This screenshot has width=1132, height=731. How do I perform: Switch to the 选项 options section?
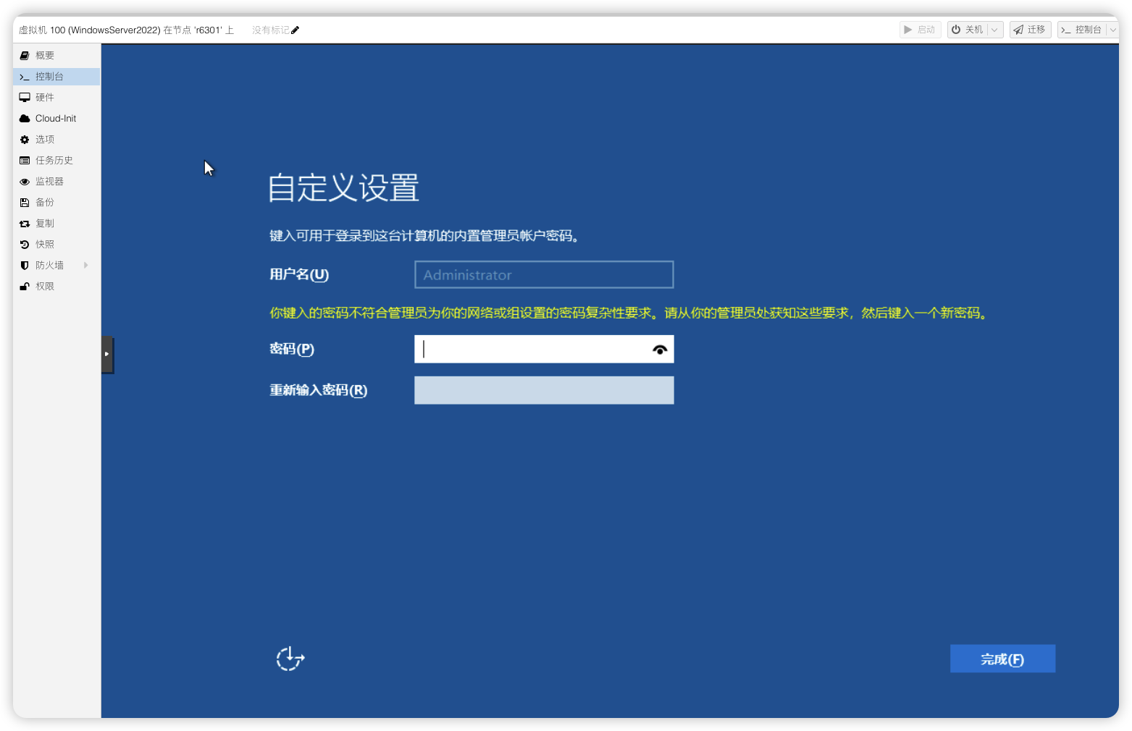(45, 139)
